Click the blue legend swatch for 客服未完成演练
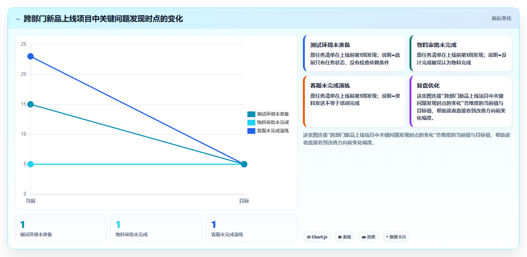This screenshot has height=257, width=527. pos(251,131)
